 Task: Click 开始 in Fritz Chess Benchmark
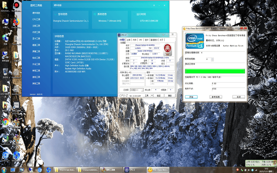[191, 97]
